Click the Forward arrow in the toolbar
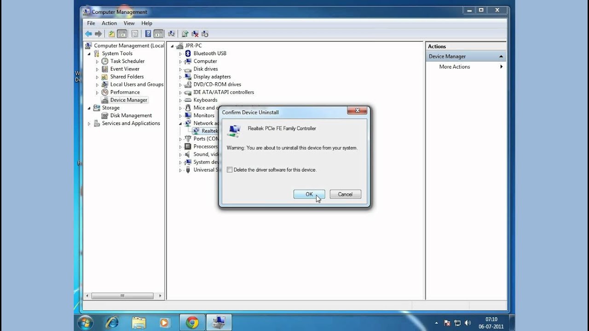The image size is (589, 331). 98,34
